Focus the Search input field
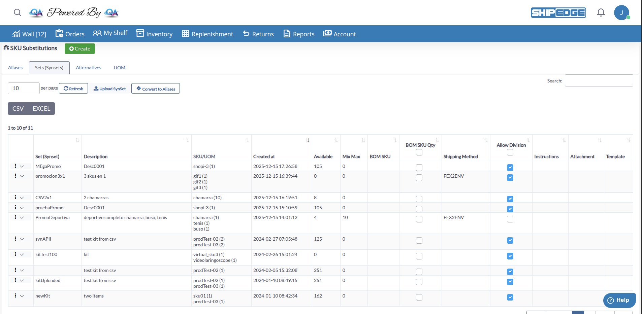 599,80
